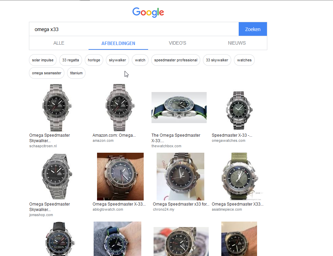View the thewatchbox.com blue strap watch image
The width and height of the screenshot is (333, 256).
(179, 107)
